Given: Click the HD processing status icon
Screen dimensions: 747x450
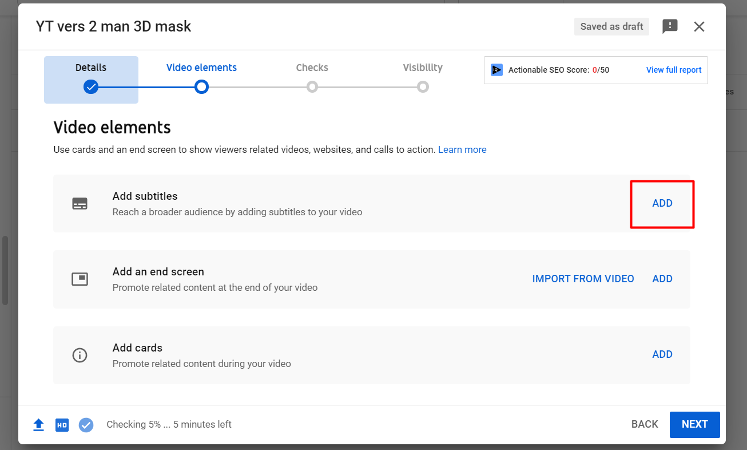Looking at the screenshot, I should tap(62, 425).
